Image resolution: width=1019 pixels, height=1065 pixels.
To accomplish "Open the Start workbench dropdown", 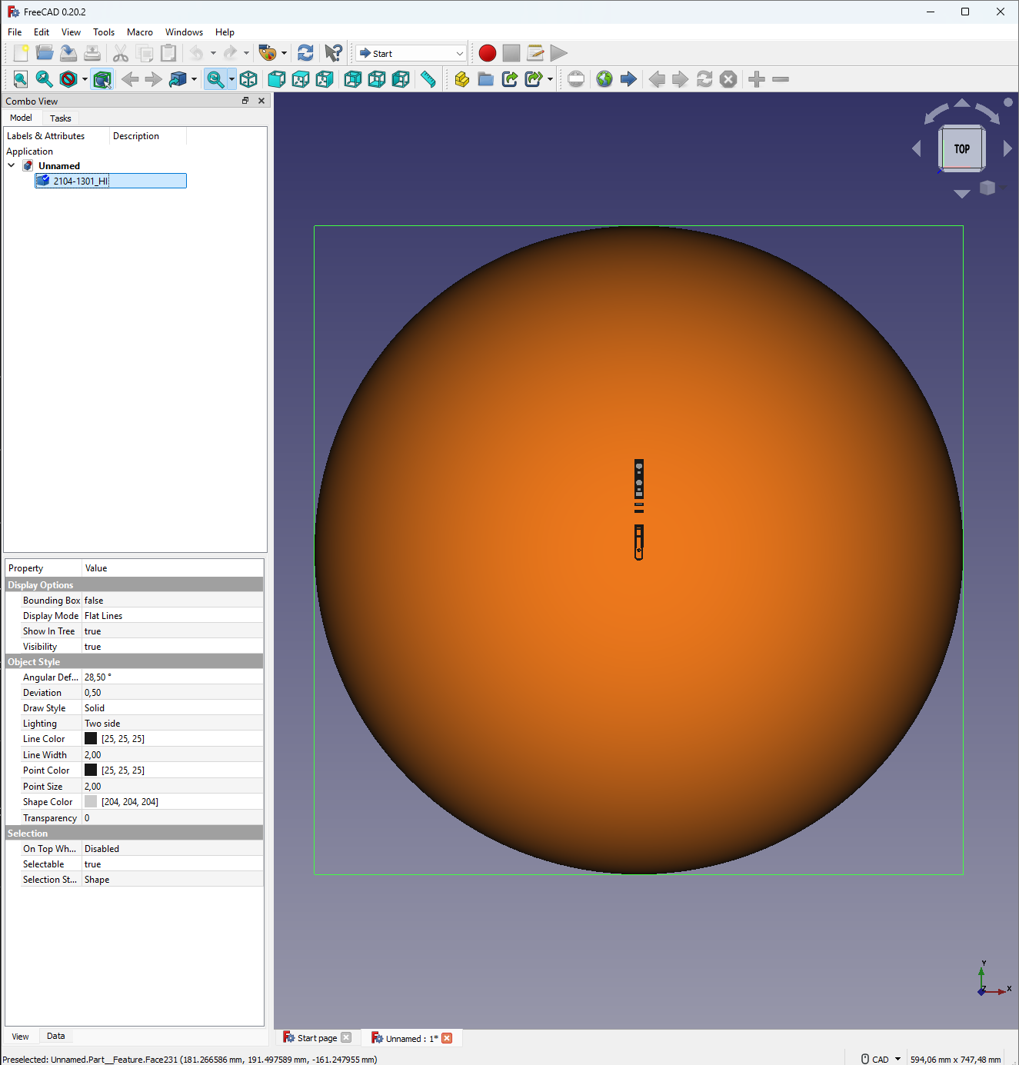I will pos(411,53).
